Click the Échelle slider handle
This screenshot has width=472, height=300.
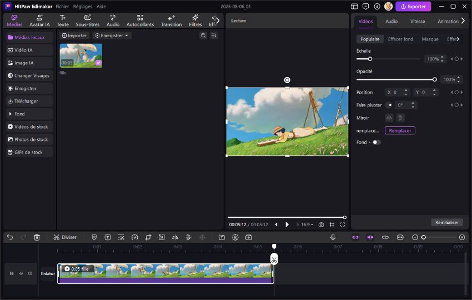tap(370, 59)
